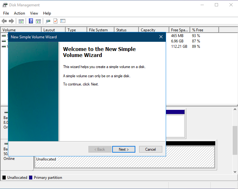Open the File menu

click(6, 13)
